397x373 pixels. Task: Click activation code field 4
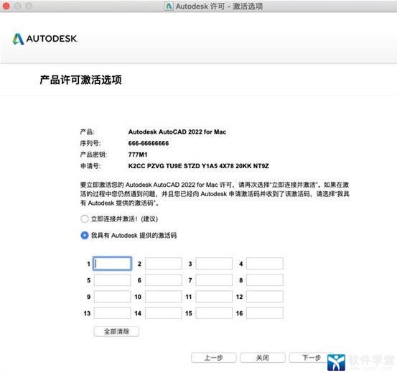point(265,264)
